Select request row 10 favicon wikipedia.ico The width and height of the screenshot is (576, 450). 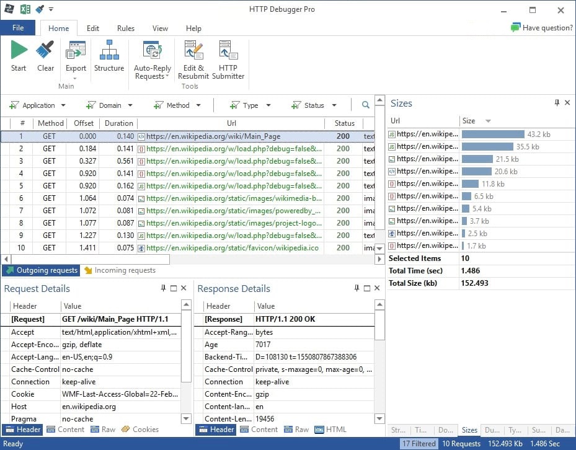click(229, 248)
